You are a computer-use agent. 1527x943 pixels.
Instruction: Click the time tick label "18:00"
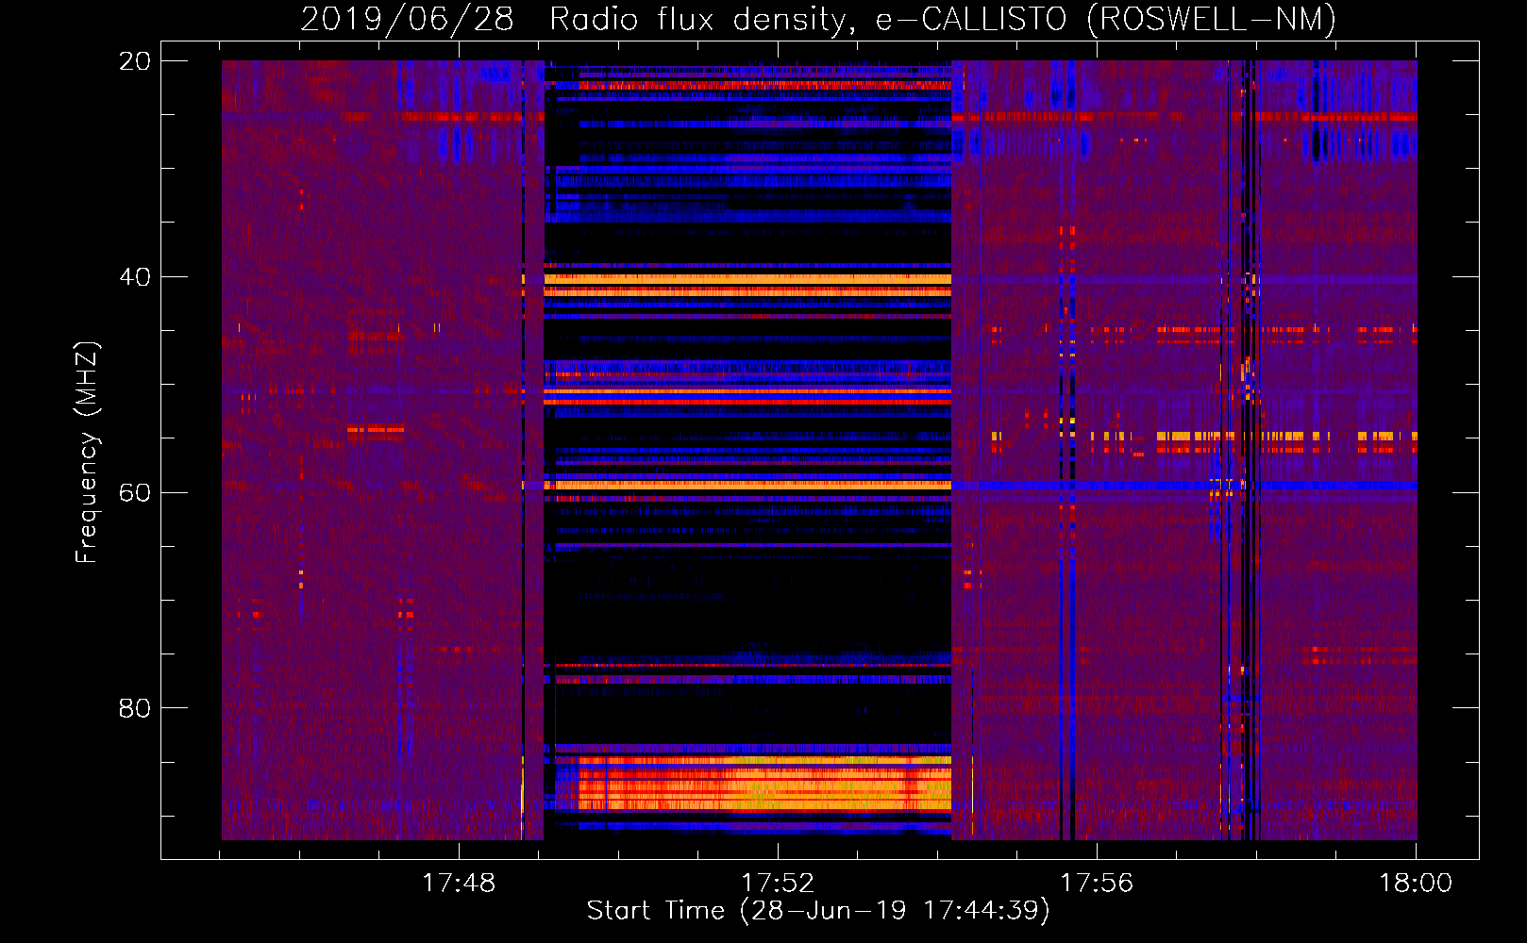tap(1416, 884)
